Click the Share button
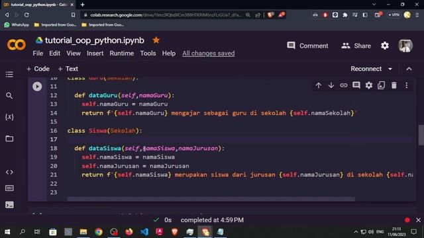Image resolution: width=424 pixels, height=238 pixels. point(356,46)
